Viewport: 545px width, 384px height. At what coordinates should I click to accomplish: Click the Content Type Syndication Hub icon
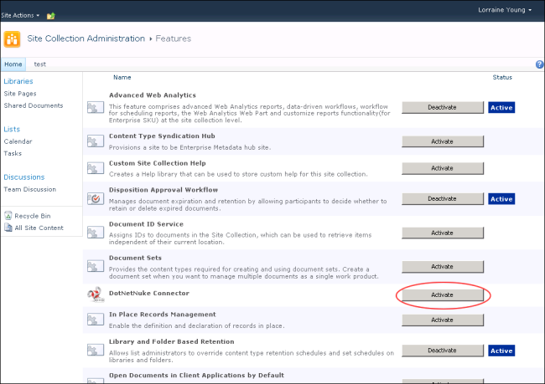(96, 141)
